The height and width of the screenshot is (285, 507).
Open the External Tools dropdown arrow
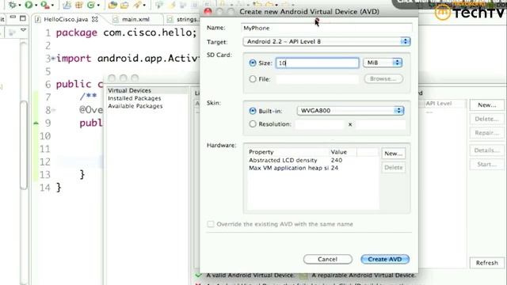(x=52, y=6)
